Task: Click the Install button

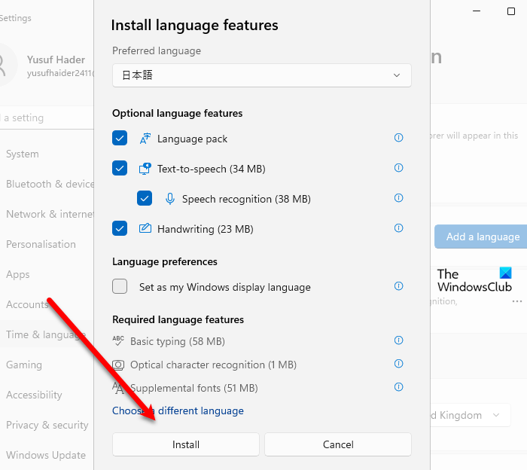Action: [186, 444]
